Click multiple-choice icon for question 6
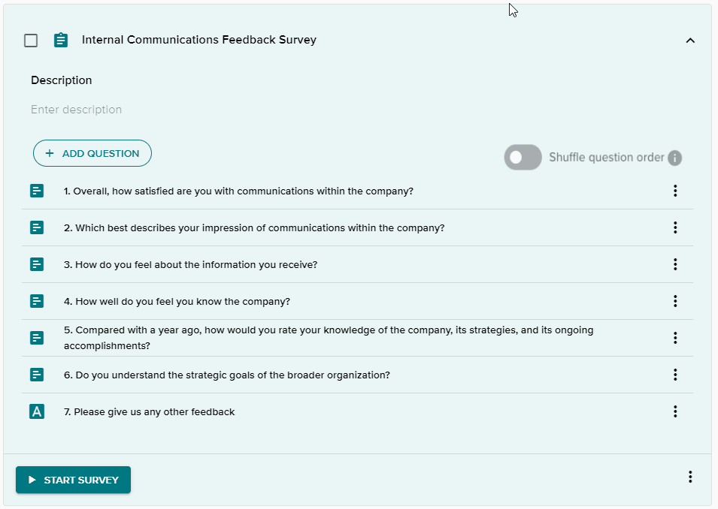 37,375
